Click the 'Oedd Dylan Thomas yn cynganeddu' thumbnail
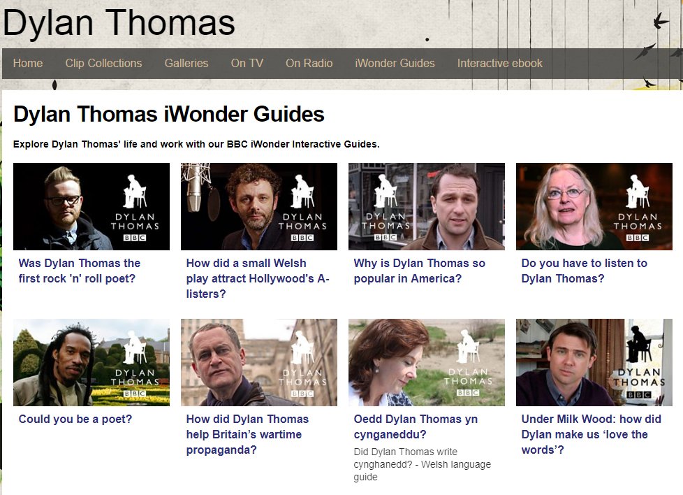 point(427,362)
